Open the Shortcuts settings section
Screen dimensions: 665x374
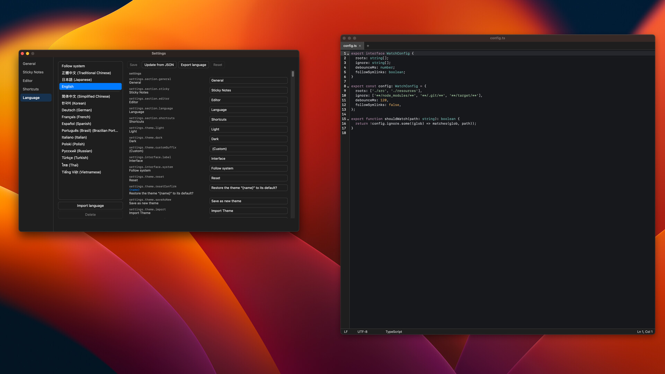(x=36, y=89)
